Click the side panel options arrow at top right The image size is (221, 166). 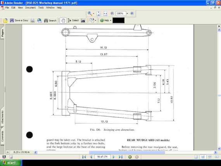[219, 26]
